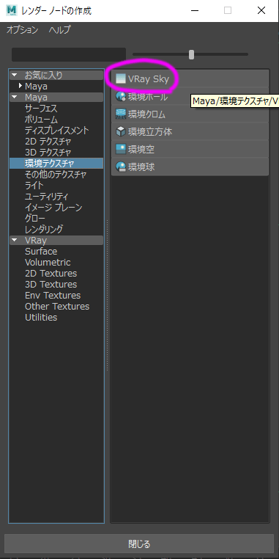279x559 pixels.
Task: Create a 環境球 node
Action: point(190,167)
